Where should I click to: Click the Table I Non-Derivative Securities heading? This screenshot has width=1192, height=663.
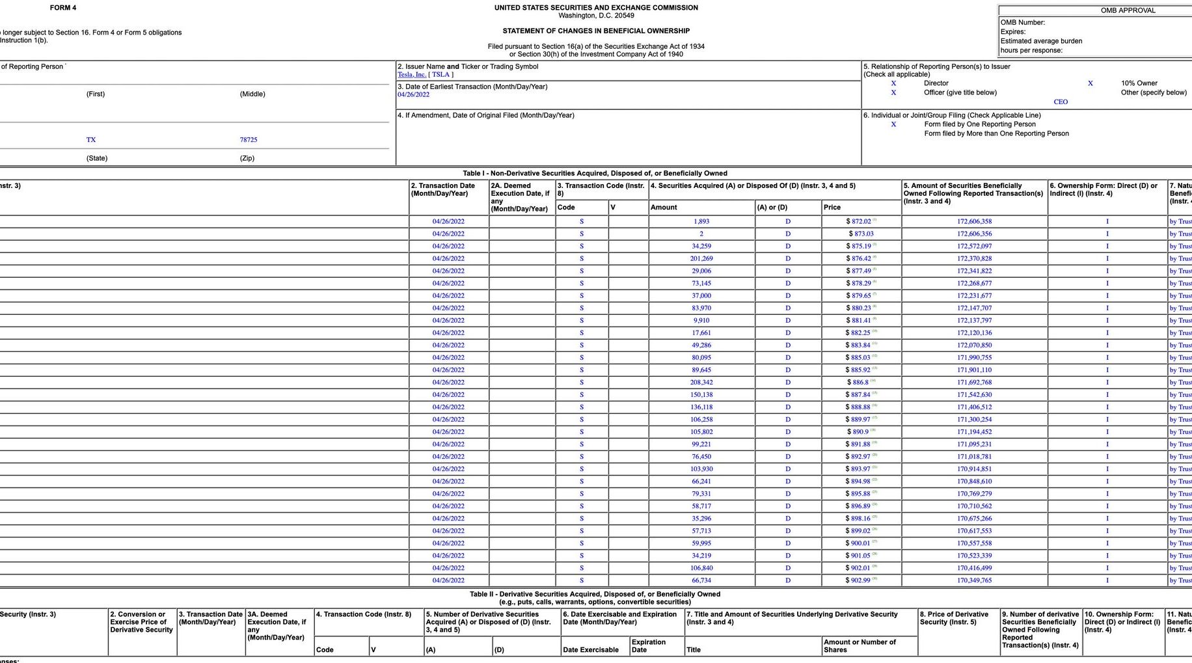tap(595, 174)
